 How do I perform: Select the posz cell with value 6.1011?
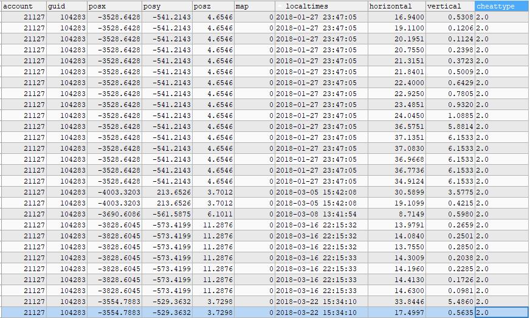pyautogui.click(x=213, y=214)
